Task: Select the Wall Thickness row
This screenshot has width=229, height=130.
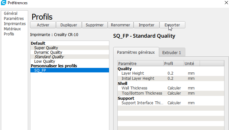Action: pyautogui.click(x=171, y=88)
